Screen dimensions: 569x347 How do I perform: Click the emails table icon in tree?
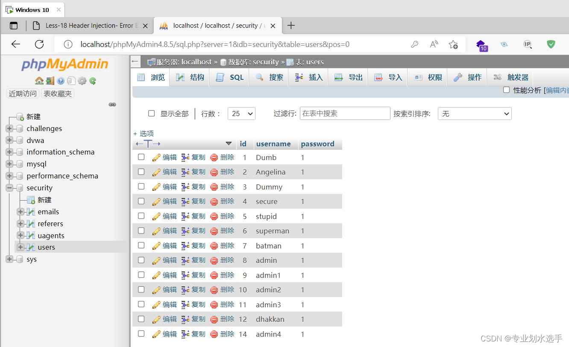point(31,212)
